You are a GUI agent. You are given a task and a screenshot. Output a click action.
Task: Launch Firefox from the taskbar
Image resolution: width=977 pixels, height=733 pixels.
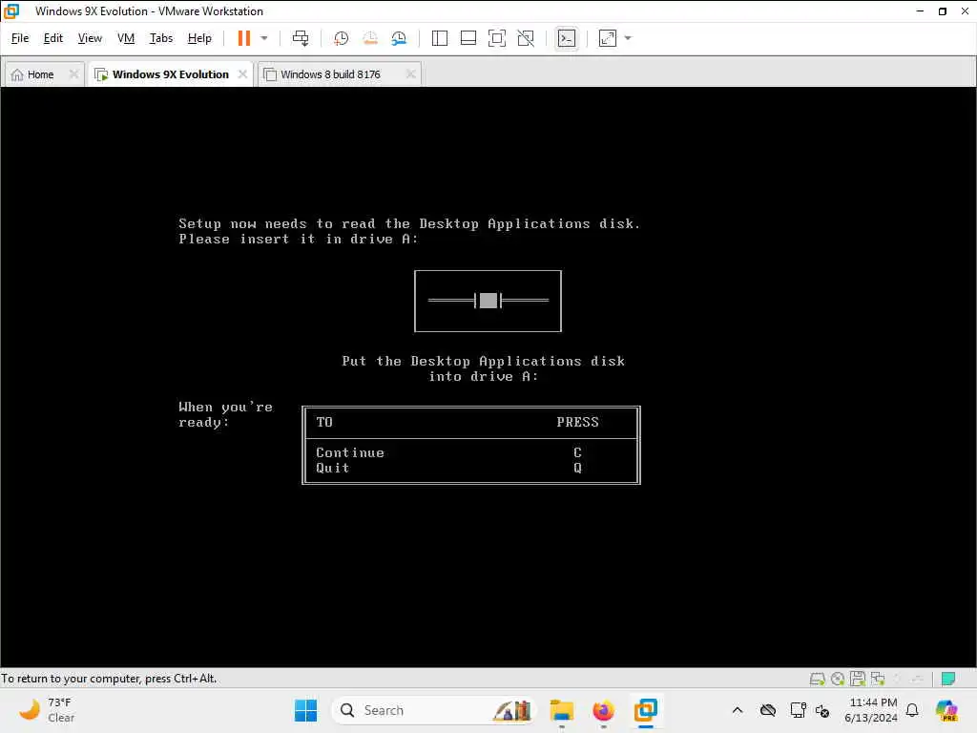(x=603, y=710)
